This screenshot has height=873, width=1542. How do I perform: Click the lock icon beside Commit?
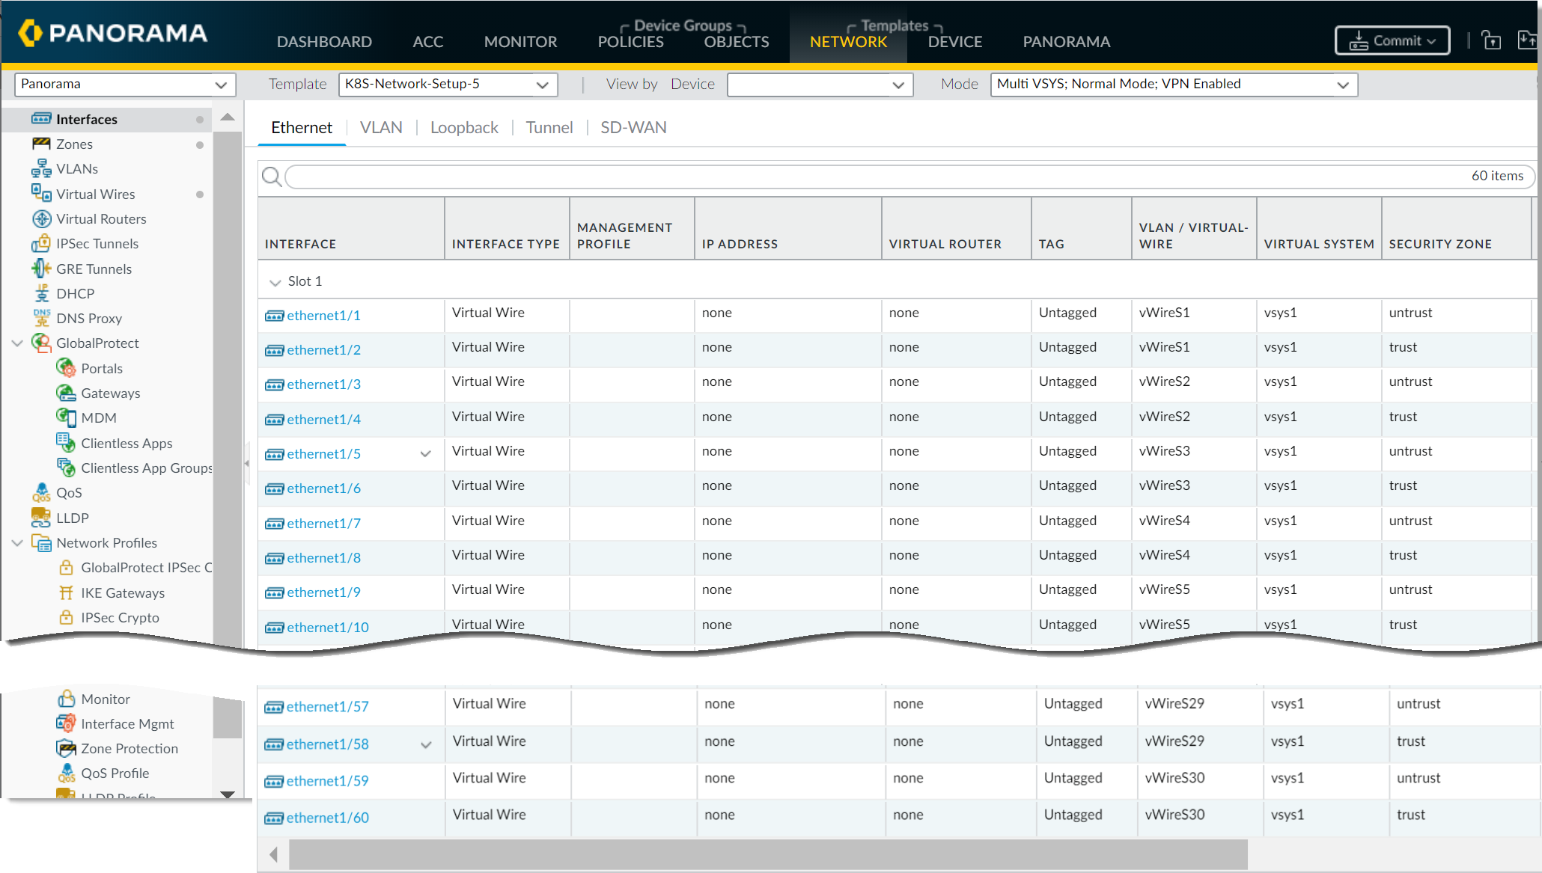[1490, 40]
